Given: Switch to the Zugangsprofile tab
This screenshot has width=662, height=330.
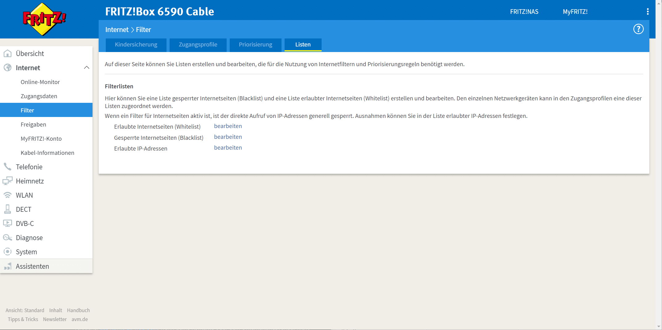Looking at the screenshot, I should (198, 45).
